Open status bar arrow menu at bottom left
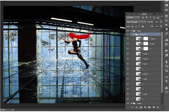The height and width of the screenshot is (112, 169). point(13,110)
